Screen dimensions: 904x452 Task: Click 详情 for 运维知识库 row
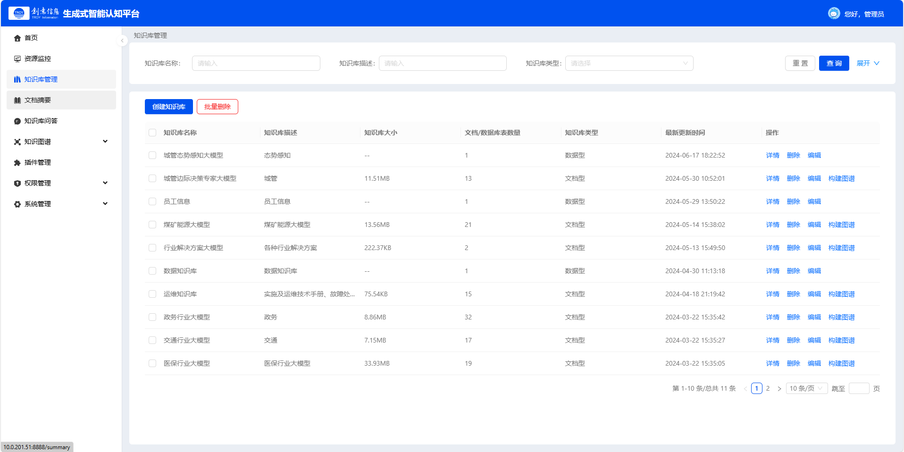pos(773,294)
